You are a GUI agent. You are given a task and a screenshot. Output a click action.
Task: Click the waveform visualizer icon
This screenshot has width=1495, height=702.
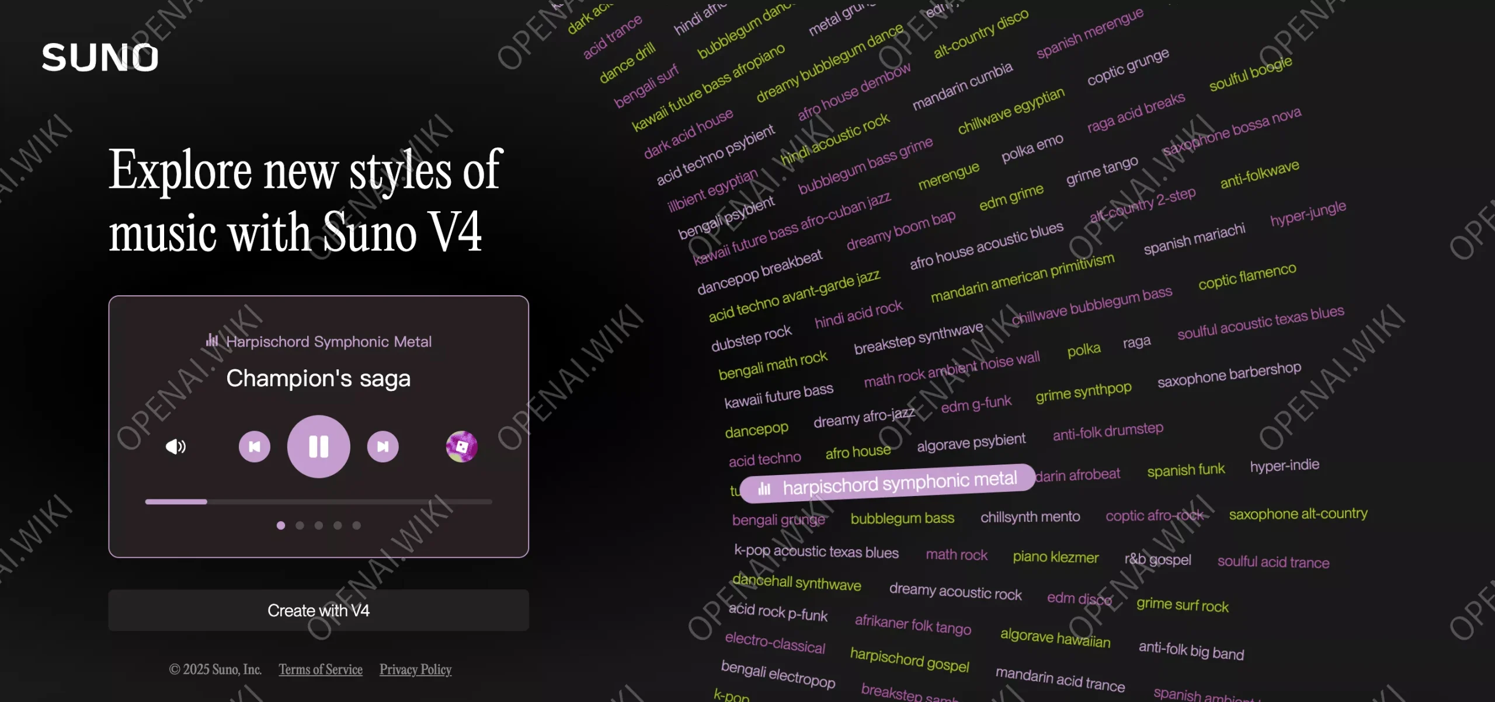pyautogui.click(x=211, y=341)
